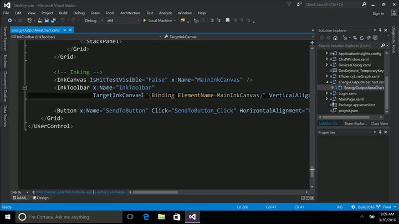The width and height of the screenshot is (399, 224).
Task: Open Task View in the taskbar
Action: (130, 217)
